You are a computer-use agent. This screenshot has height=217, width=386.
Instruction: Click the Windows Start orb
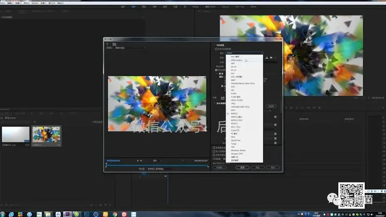click(x=2, y=214)
